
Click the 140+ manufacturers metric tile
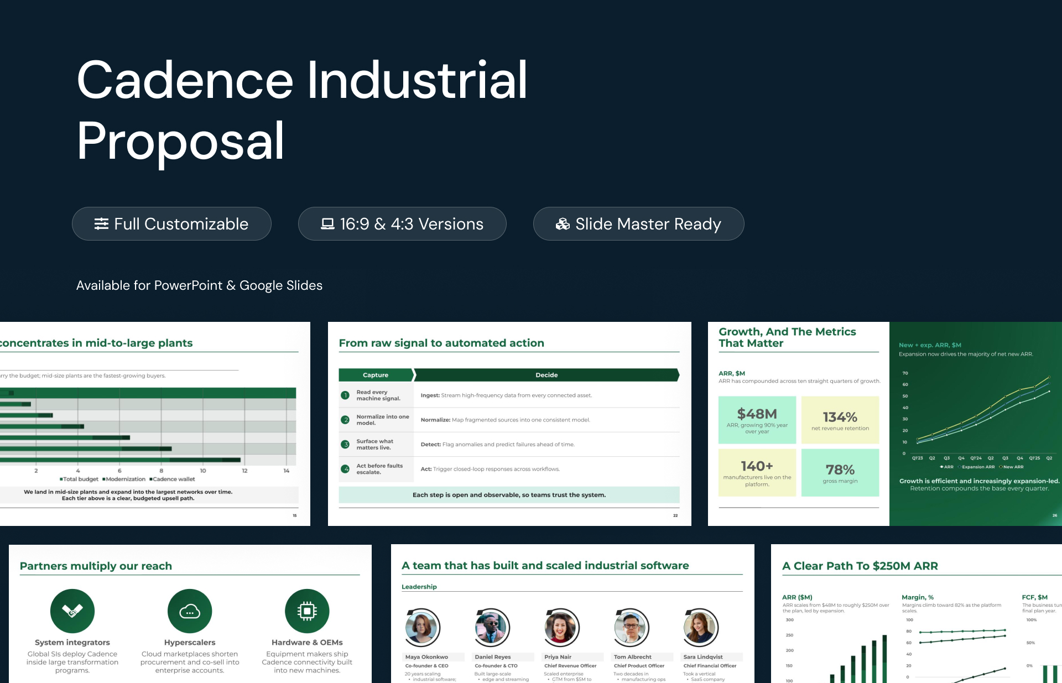click(x=757, y=472)
